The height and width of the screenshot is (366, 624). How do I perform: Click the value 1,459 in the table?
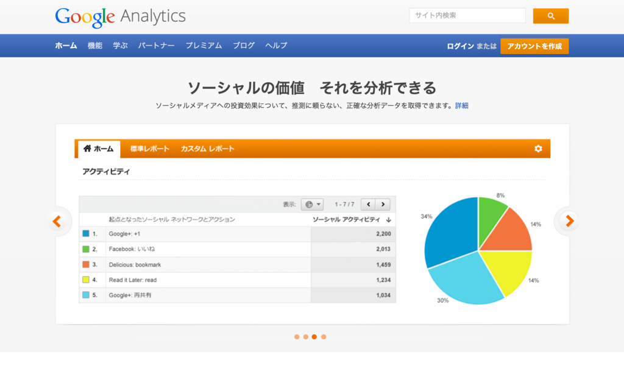point(384,264)
